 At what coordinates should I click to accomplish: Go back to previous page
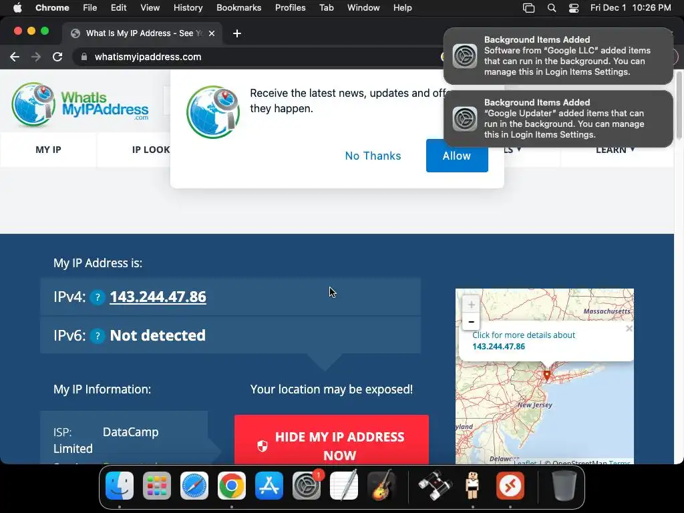(15, 57)
